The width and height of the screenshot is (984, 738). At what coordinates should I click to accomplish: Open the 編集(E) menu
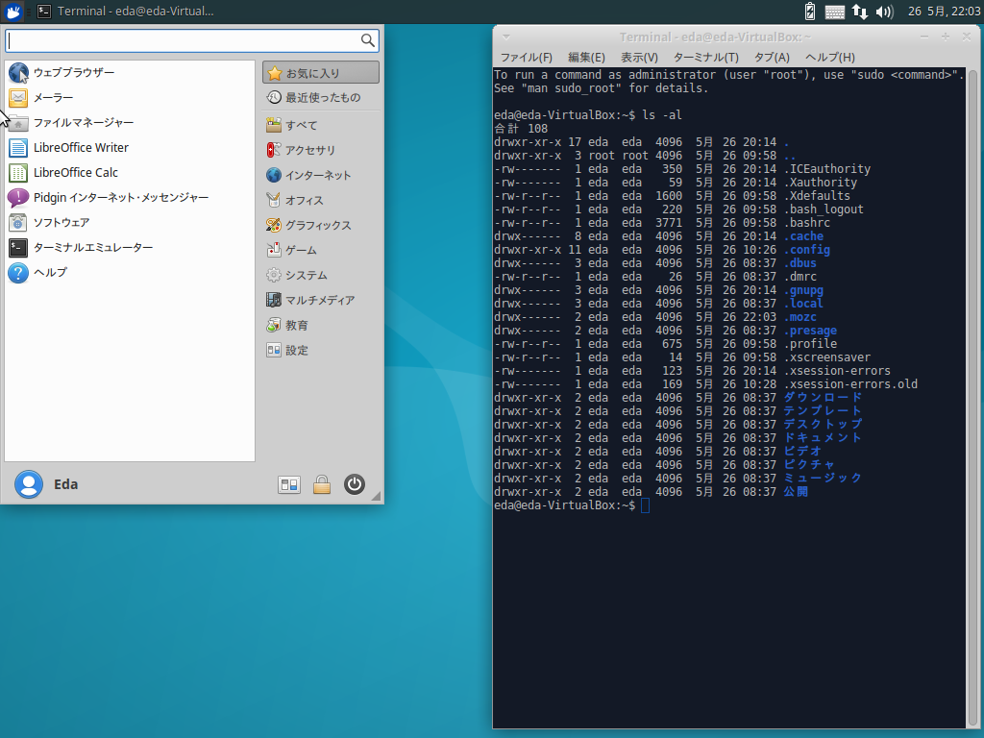(587, 57)
